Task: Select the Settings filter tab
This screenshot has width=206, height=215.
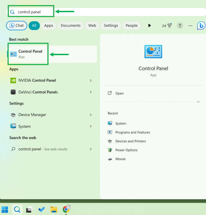Action: 111,25
